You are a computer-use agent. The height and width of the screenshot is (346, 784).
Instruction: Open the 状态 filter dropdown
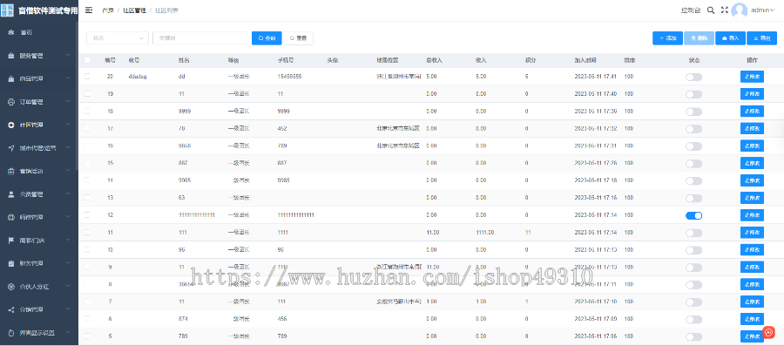pos(118,38)
